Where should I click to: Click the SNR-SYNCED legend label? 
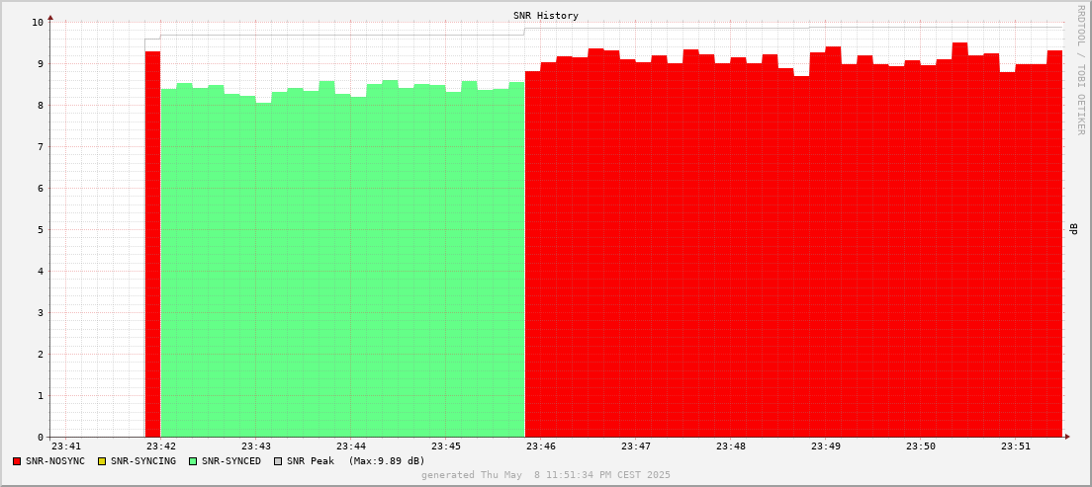pyautogui.click(x=231, y=461)
